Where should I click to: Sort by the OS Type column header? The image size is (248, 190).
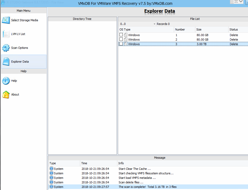(146, 29)
